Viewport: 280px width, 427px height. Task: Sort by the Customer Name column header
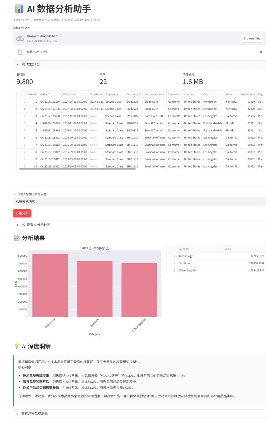pos(155,95)
